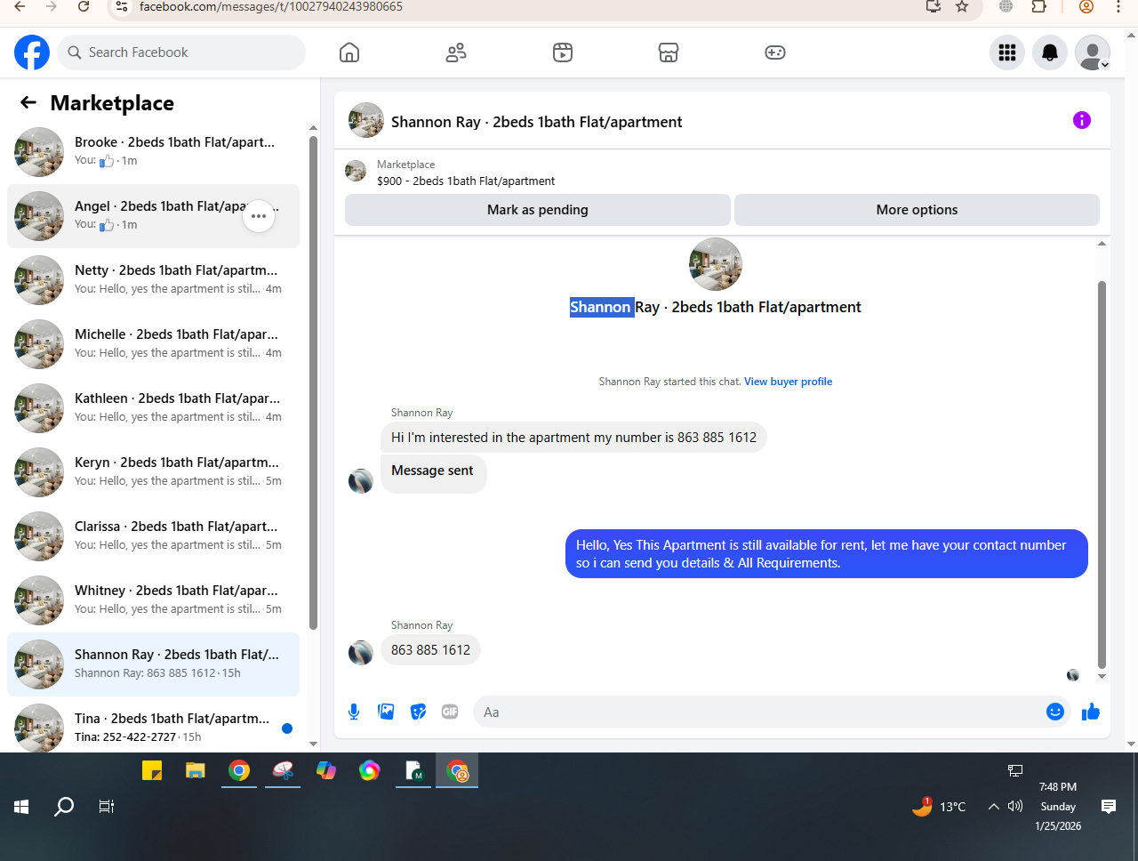
Task: Open the volume control in tray
Action: (x=1015, y=807)
